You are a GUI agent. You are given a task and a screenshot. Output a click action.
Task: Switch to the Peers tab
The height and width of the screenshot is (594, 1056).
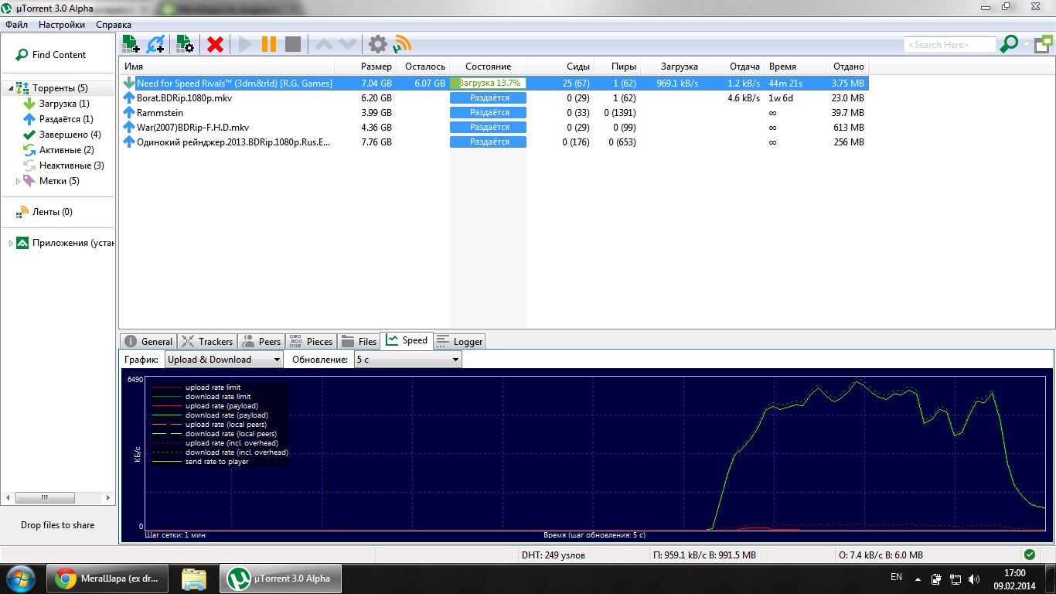[x=261, y=341]
